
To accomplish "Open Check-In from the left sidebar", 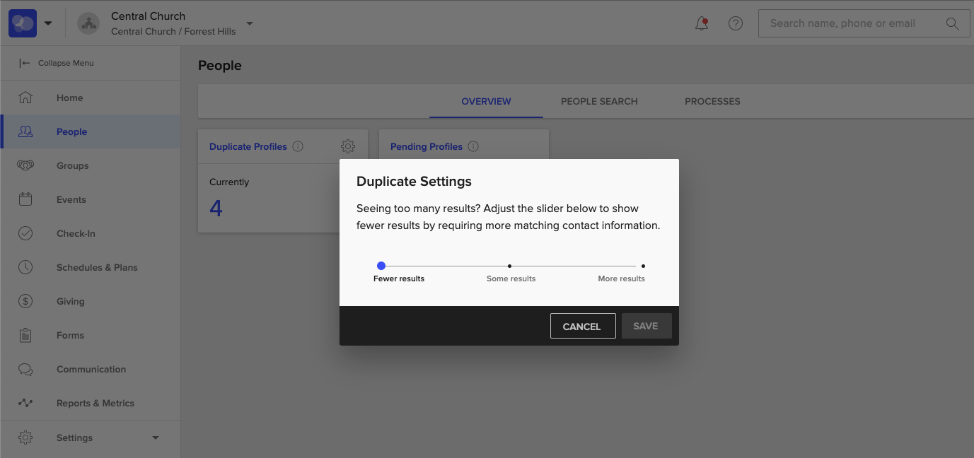I will click(25, 233).
